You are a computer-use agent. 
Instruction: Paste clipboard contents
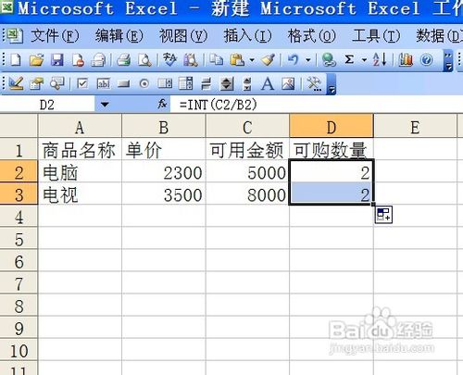tap(237, 59)
